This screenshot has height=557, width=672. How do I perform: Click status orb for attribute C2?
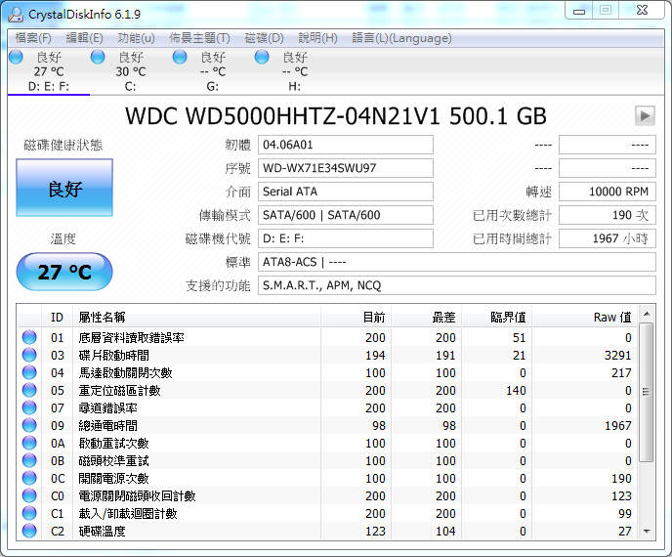pyautogui.click(x=29, y=531)
